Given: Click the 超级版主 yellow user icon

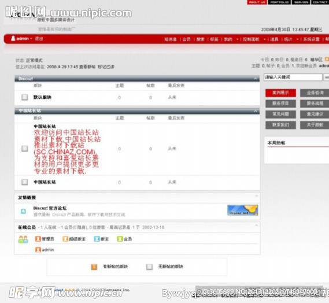Looking at the screenshot, I should pos(65,239).
